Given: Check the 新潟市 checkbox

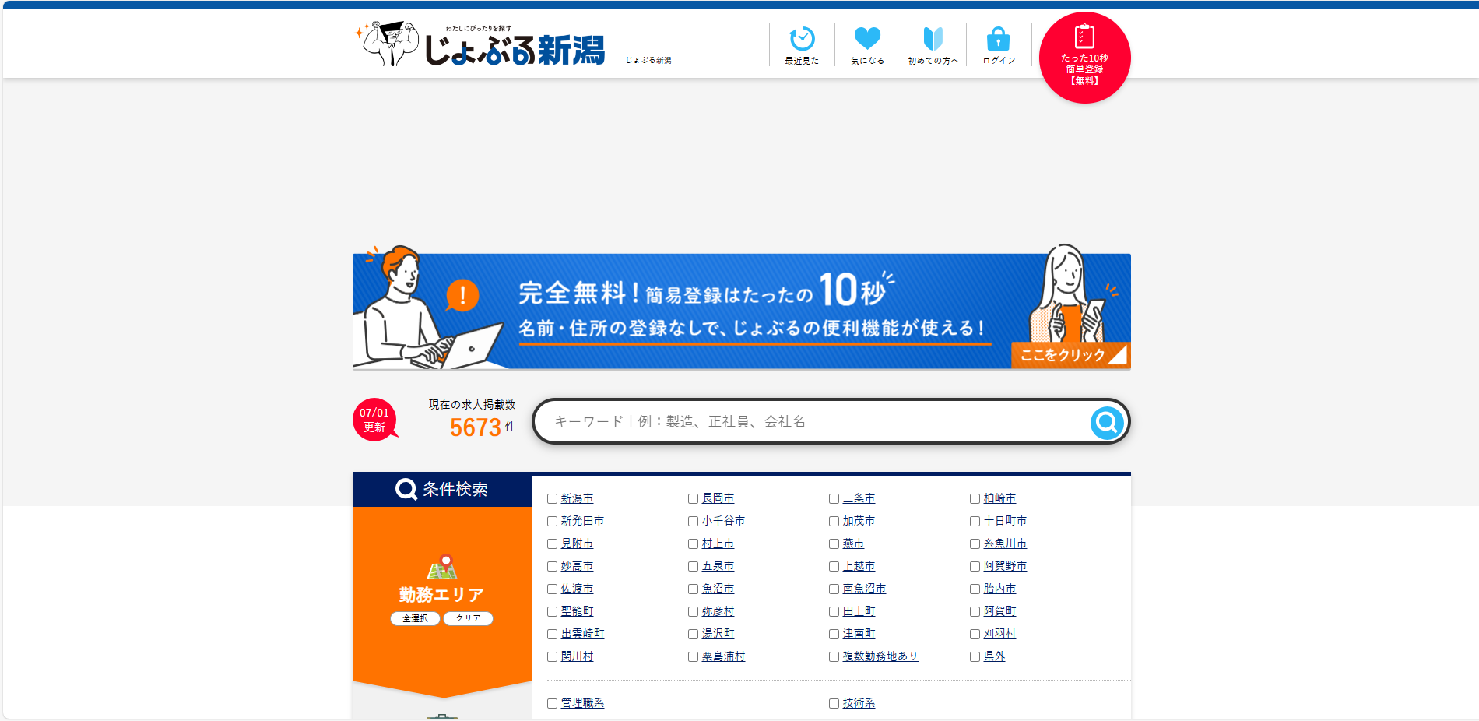Looking at the screenshot, I should (x=552, y=499).
